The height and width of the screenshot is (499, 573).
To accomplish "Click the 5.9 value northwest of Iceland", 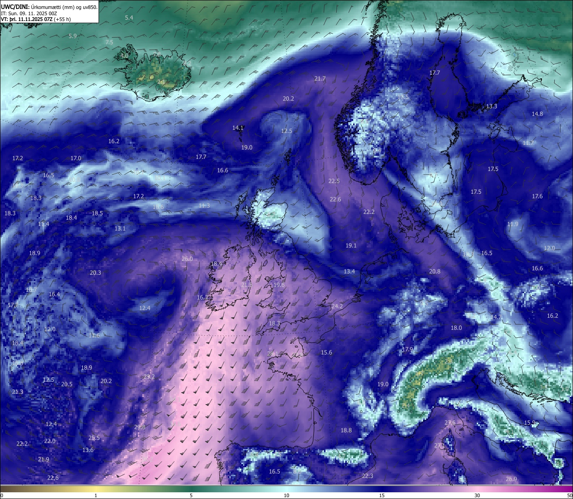I will [73, 36].
